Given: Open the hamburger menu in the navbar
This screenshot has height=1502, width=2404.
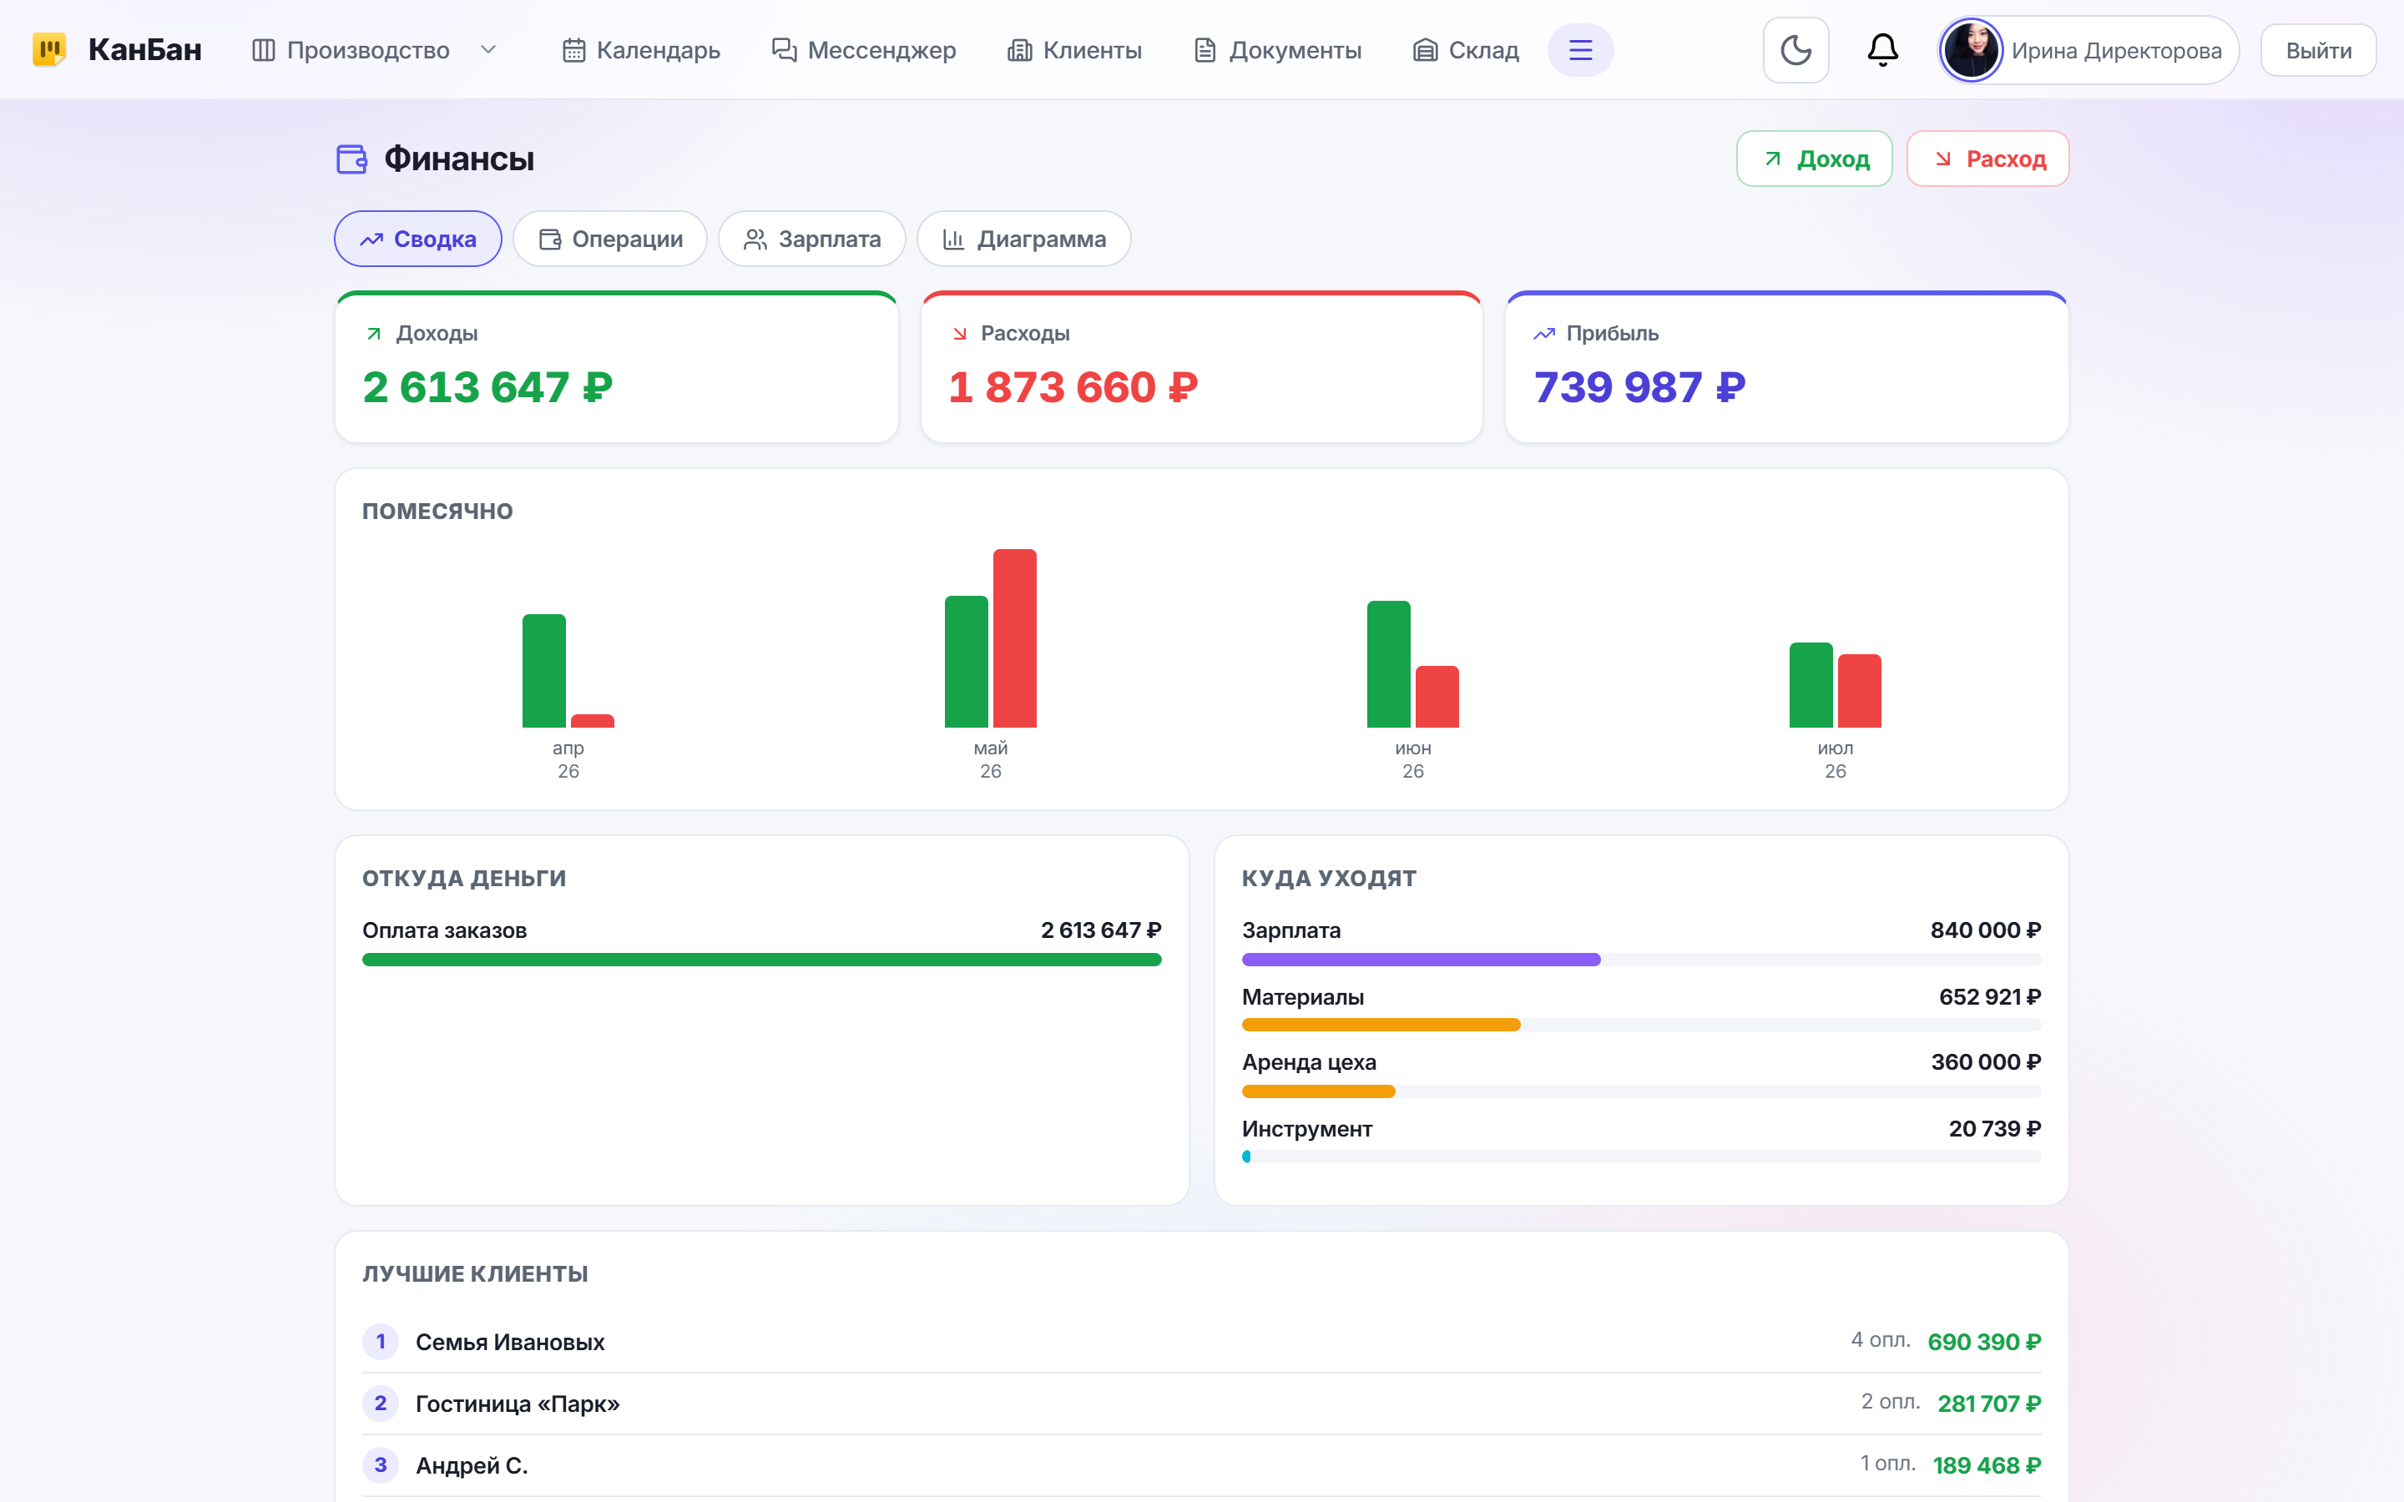Looking at the screenshot, I should [x=1580, y=50].
